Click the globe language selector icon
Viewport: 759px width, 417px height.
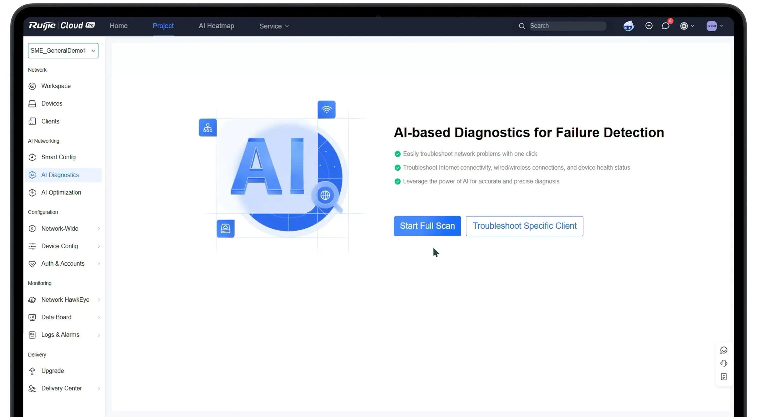pos(687,26)
